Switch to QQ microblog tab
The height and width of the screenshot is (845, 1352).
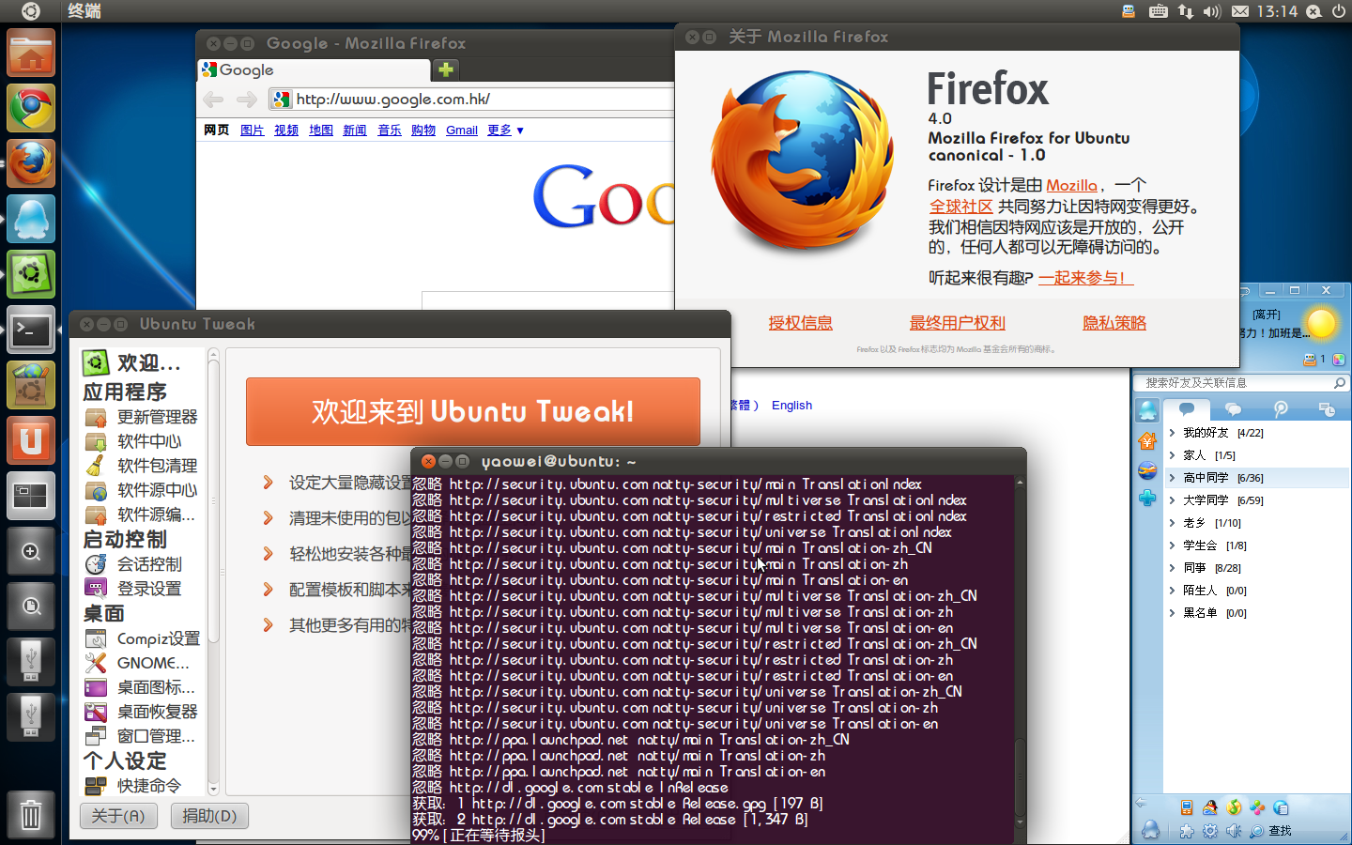(1281, 409)
